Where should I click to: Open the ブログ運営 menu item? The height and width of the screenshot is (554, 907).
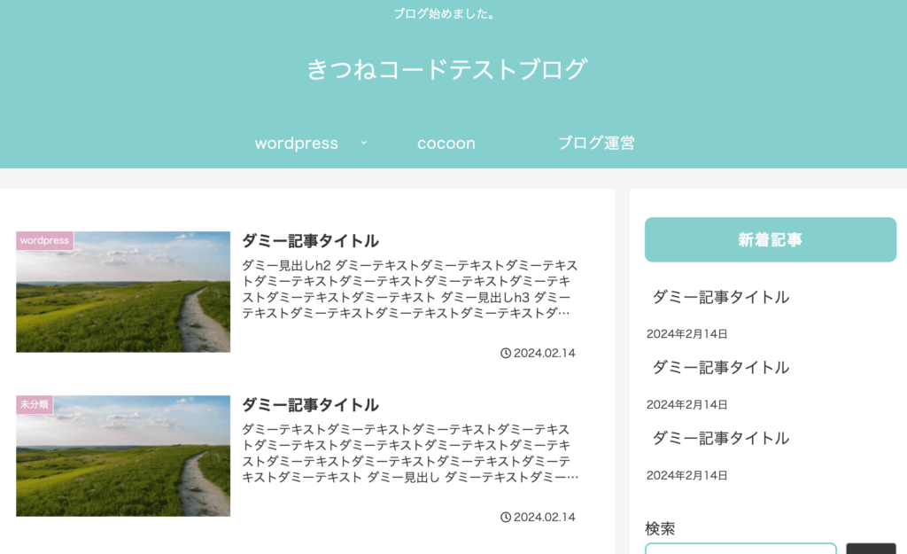596,143
